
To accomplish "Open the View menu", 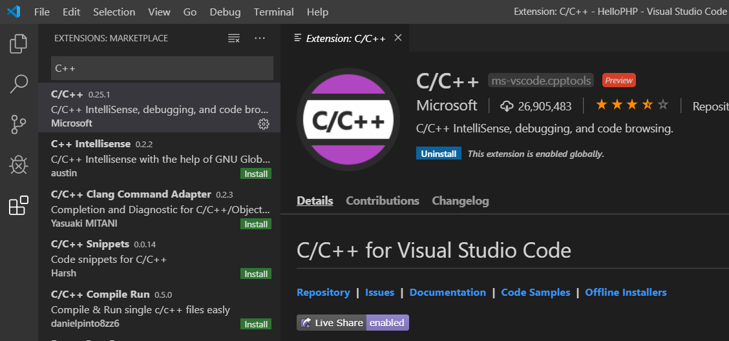I will pyautogui.click(x=159, y=12).
